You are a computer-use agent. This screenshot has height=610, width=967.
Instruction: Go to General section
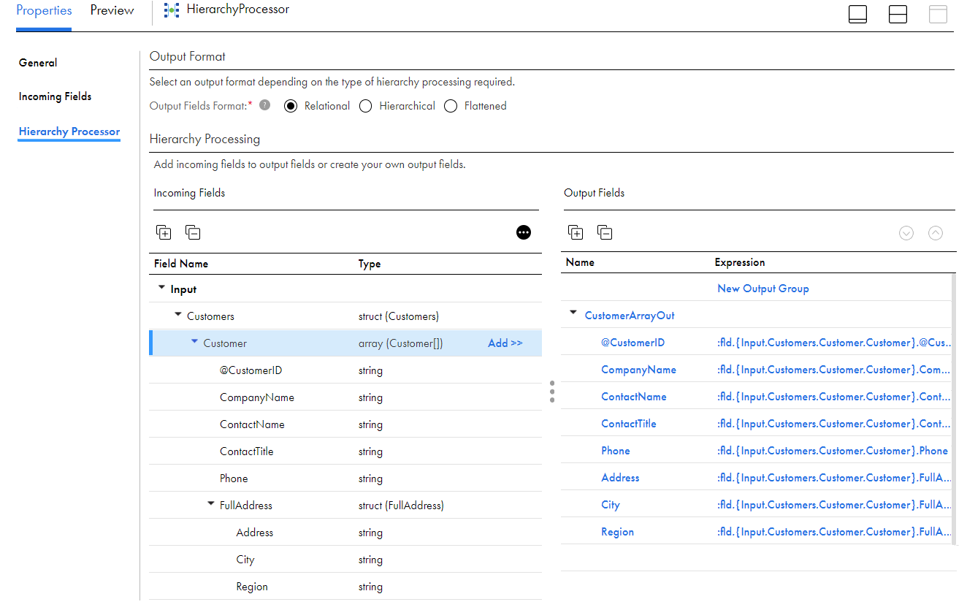point(38,63)
